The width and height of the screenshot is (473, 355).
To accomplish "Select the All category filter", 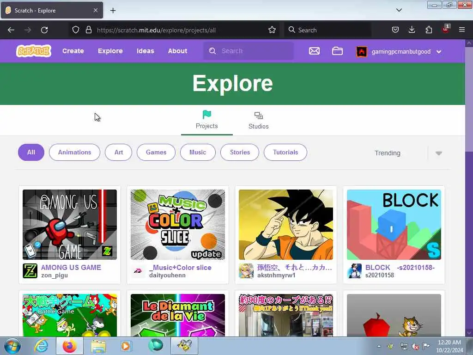I will coord(31,152).
